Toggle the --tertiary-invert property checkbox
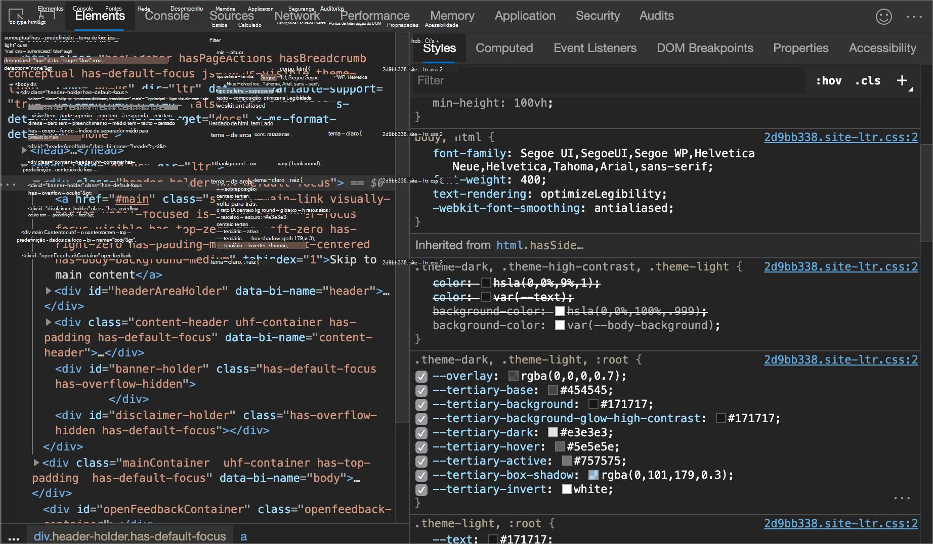The image size is (933, 544). (421, 489)
